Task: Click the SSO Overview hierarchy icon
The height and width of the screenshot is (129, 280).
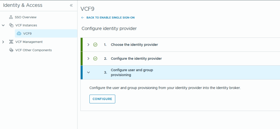Action: pyautogui.click(x=11, y=17)
